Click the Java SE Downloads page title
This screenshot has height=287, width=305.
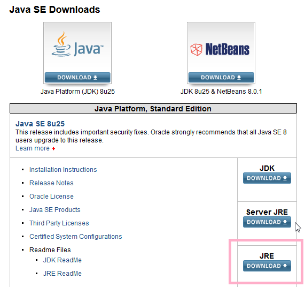54,10
